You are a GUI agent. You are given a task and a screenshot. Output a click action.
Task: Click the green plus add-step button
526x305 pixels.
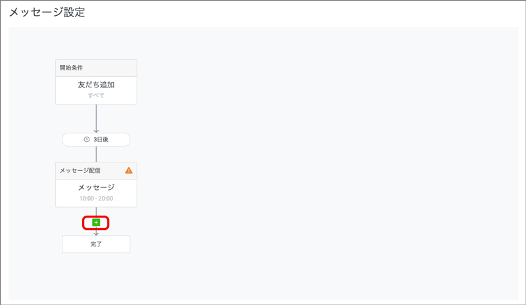[x=96, y=222]
